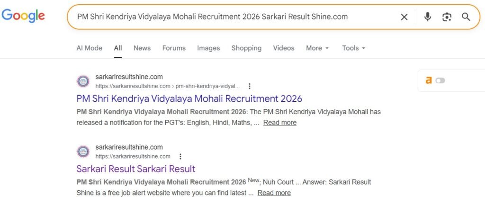The height and width of the screenshot is (204, 485).
Task: Clear the search box text
Action: pos(404,17)
